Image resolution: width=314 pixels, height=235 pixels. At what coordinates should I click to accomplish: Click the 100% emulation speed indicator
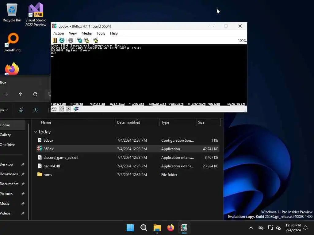click(242, 41)
